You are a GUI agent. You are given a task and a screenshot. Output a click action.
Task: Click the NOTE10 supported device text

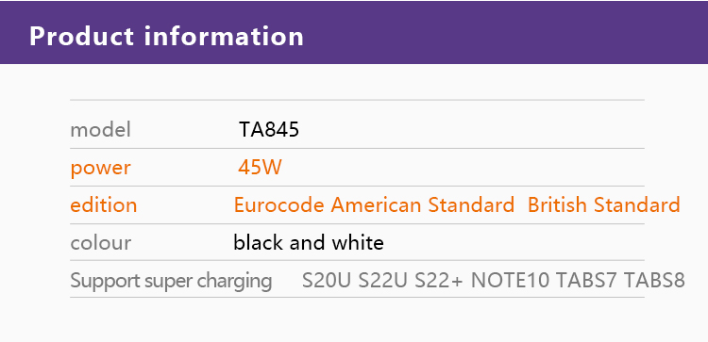pos(510,280)
